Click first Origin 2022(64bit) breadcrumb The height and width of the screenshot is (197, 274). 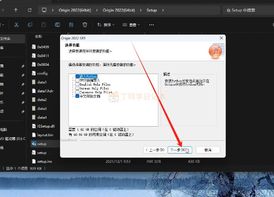(x=75, y=10)
